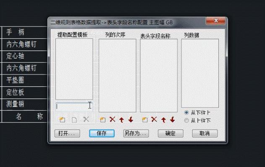Click inside the 表头字段名称 list box
The height and width of the screenshot is (167, 265).
[x=159, y=75]
